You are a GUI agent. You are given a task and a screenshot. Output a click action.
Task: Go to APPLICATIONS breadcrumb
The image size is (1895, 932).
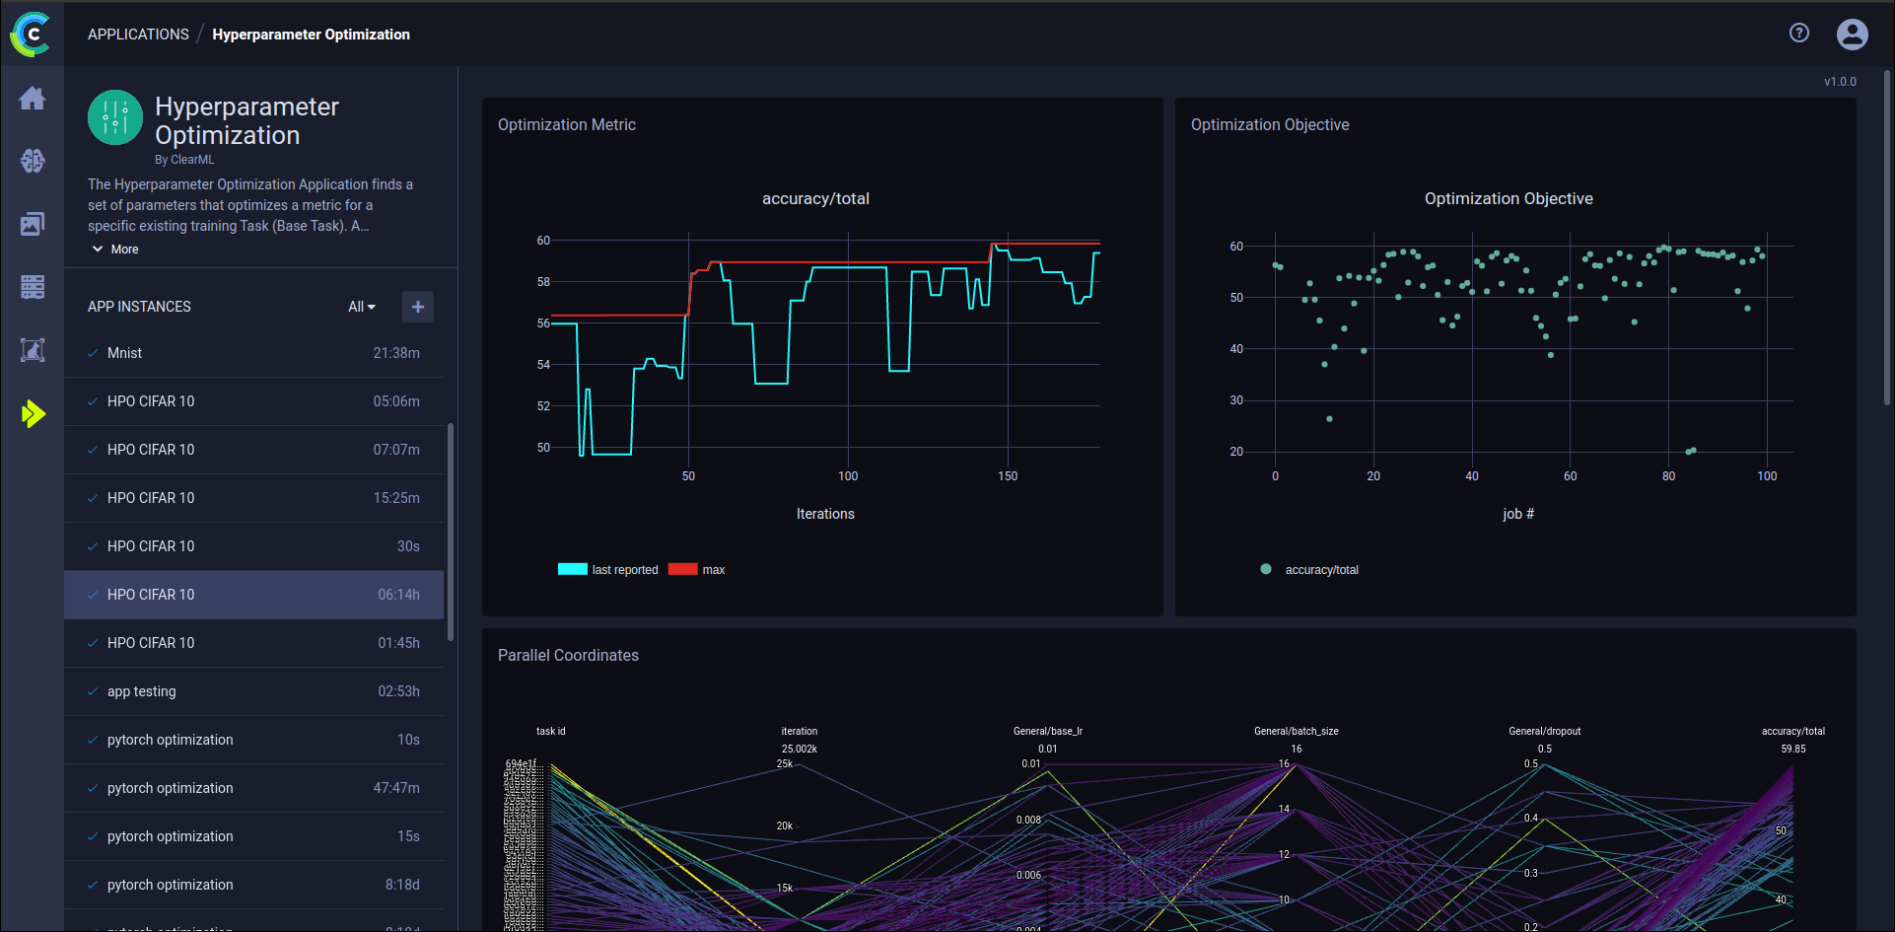point(138,35)
